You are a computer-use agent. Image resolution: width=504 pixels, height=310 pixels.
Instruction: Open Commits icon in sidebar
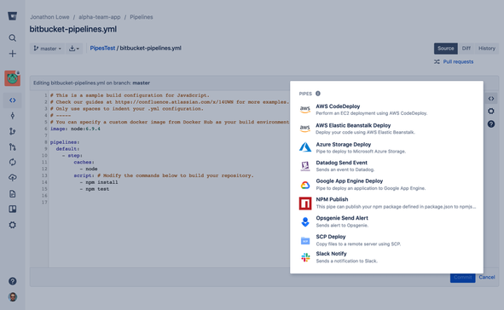pyautogui.click(x=12, y=116)
